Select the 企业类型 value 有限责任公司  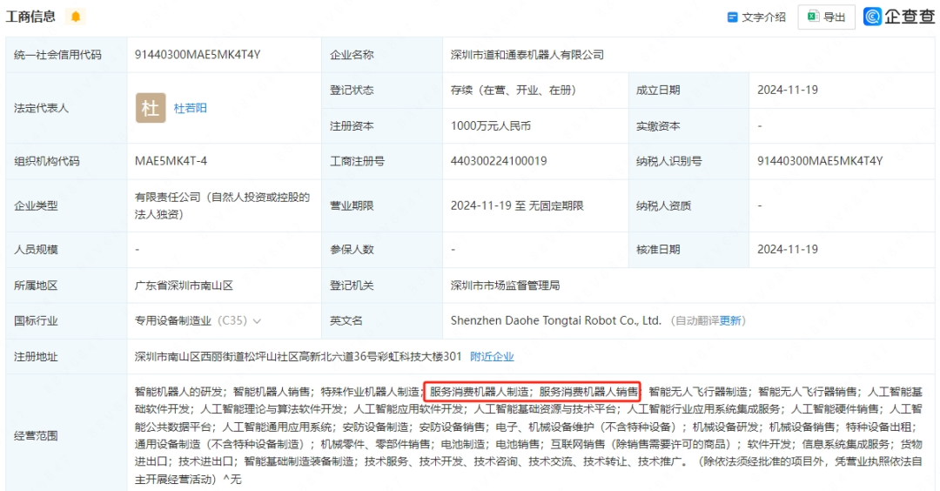point(222,205)
